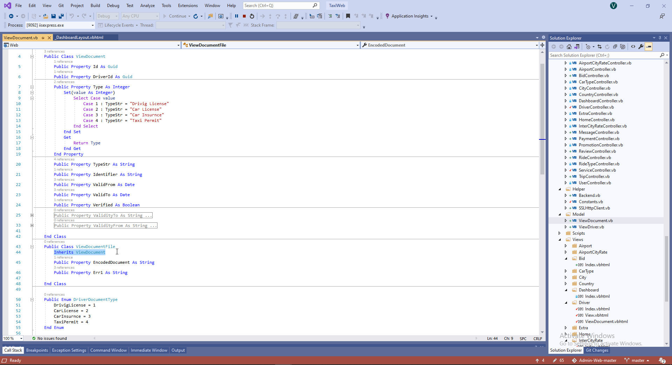672x365 pixels.
Task: Open the 100 % zoom level dropdown
Action: [21, 338]
